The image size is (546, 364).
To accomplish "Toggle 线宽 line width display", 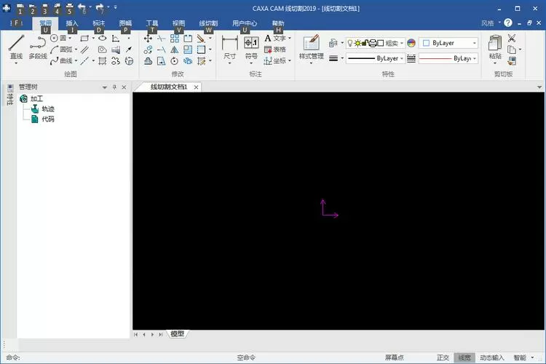I will tap(464, 357).
